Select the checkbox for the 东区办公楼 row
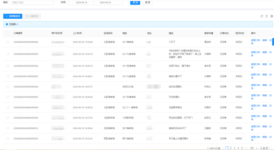 [x=8, y=87]
